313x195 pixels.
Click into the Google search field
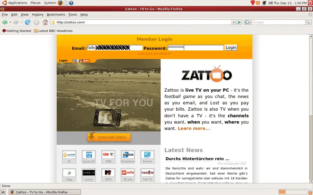click(279, 22)
